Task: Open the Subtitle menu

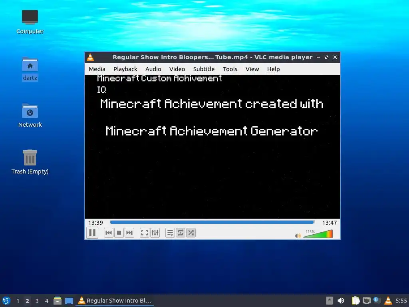Action: [204, 69]
